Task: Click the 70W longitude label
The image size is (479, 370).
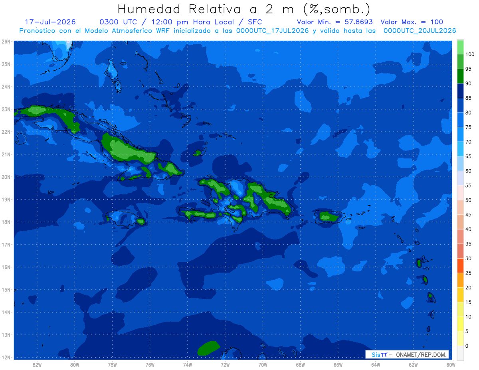Action: tap(263, 364)
